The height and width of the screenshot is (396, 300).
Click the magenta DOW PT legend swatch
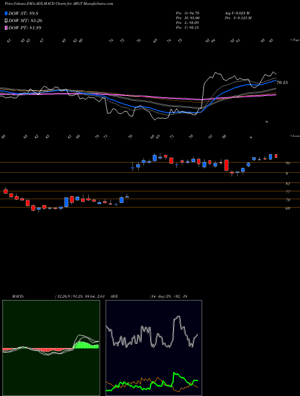coord(6,28)
